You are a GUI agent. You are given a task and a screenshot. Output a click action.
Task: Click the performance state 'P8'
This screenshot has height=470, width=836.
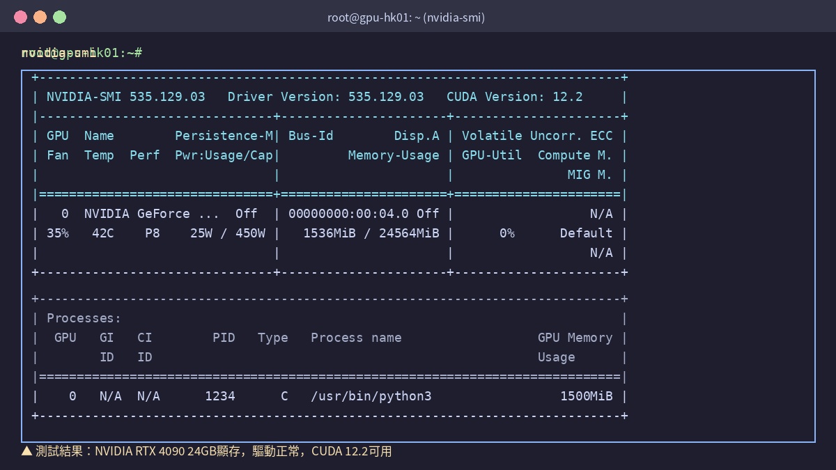153,233
